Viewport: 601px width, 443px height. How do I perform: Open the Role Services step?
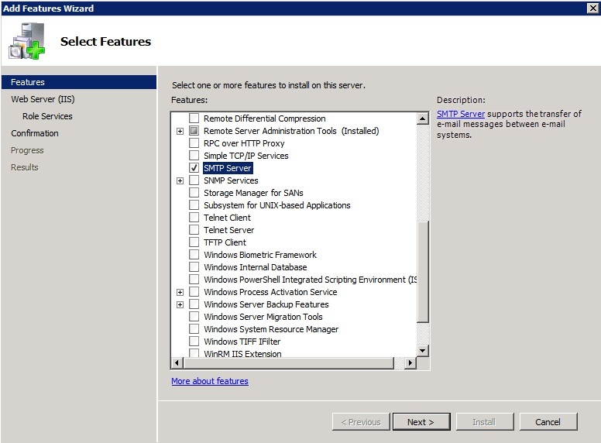point(47,116)
